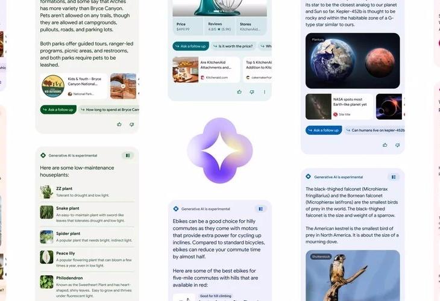440x301 pixels.
Task: Open the Stores tab on mixer card
Action: click(x=251, y=26)
